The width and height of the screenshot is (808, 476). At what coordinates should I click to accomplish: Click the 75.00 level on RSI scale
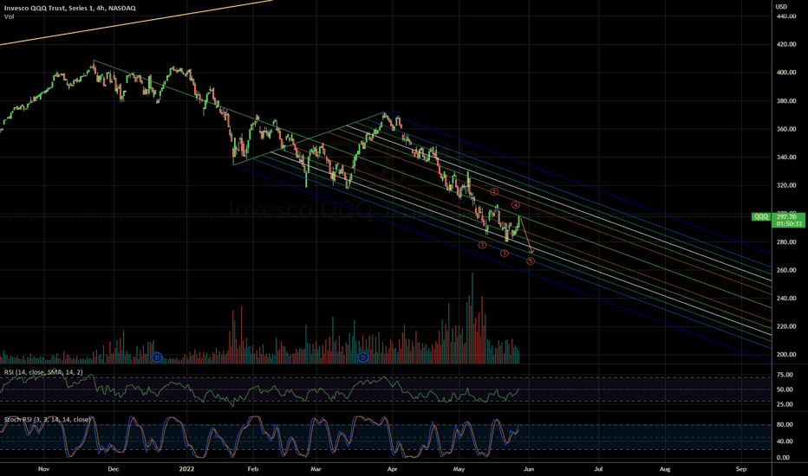click(x=785, y=375)
